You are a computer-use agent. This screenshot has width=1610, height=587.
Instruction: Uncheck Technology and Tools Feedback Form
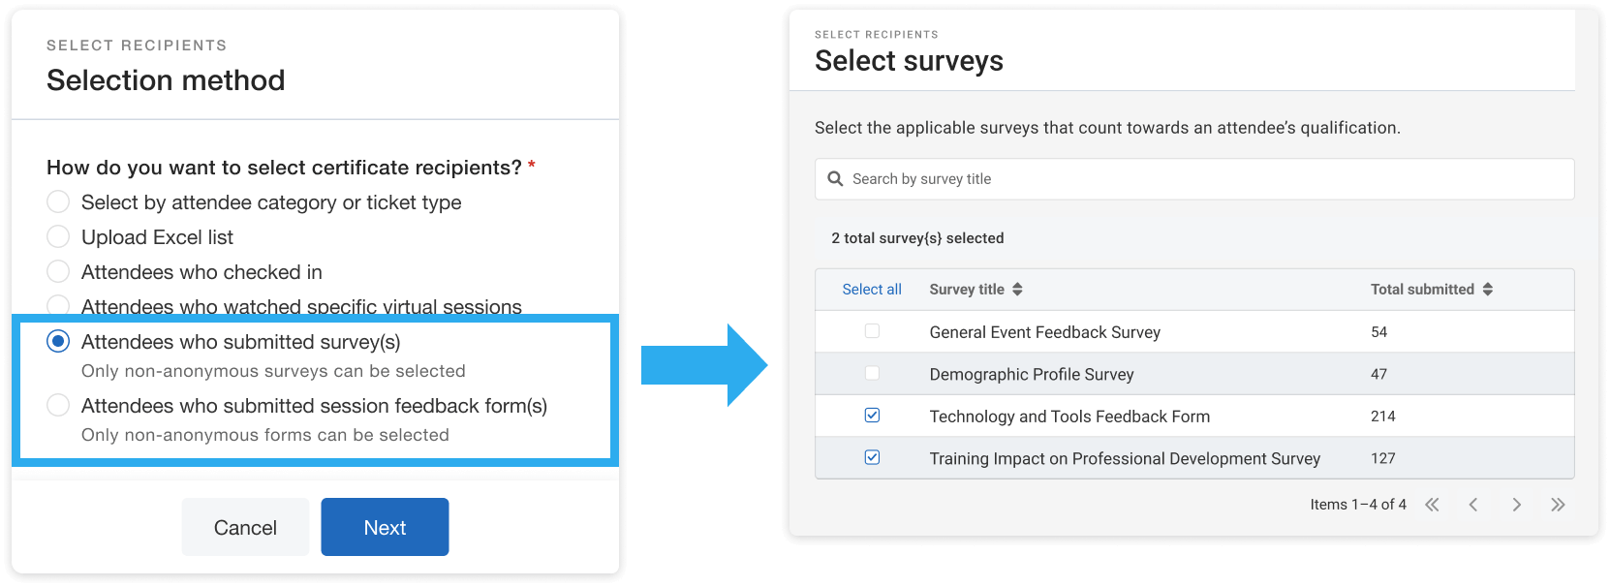click(872, 416)
